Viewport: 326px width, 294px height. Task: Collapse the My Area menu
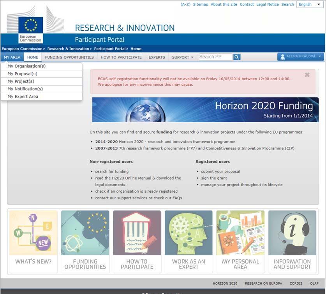coord(12,57)
